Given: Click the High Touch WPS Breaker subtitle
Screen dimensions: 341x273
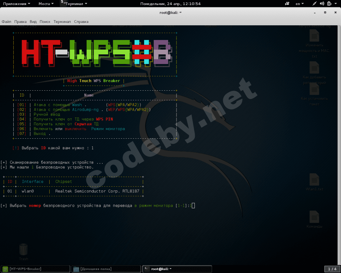Looking at the screenshot, I should click(x=94, y=81).
